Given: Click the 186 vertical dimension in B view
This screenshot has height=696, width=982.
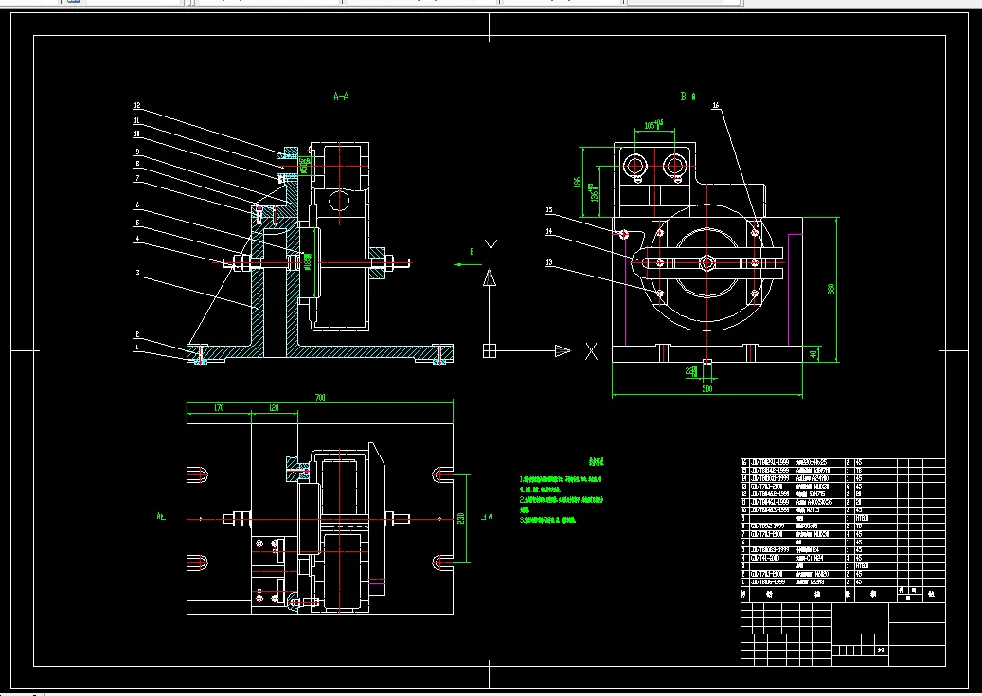Looking at the screenshot, I should coord(578,183).
